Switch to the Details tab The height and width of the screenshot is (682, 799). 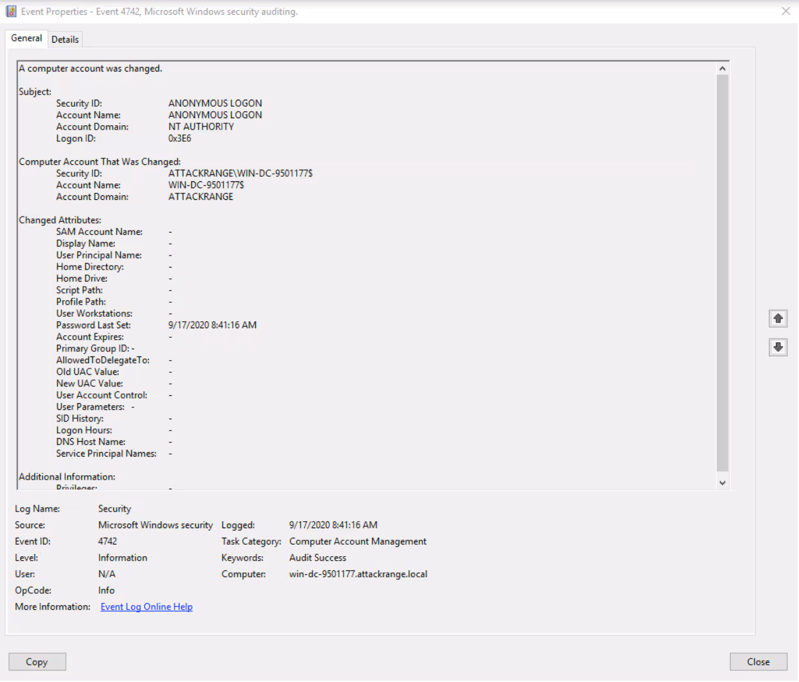point(65,40)
